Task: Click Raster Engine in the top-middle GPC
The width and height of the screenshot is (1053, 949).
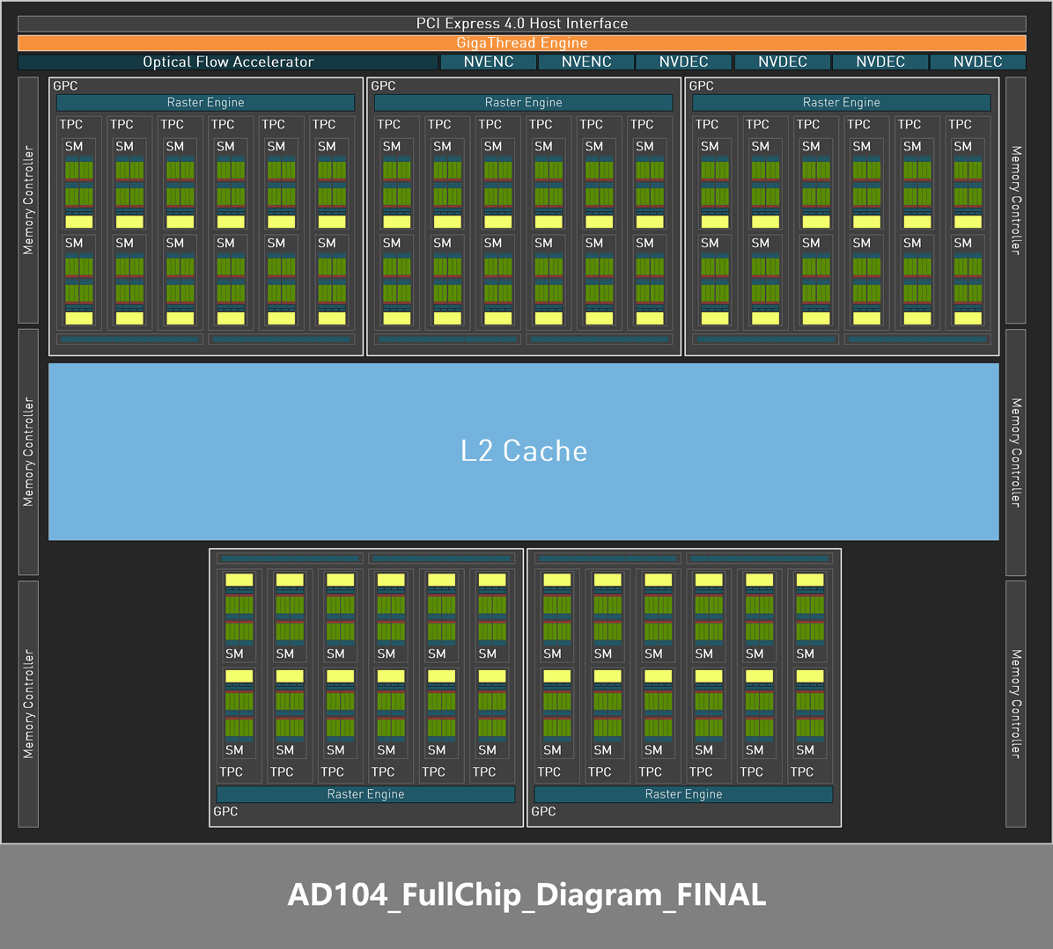Action: point(523,103)
